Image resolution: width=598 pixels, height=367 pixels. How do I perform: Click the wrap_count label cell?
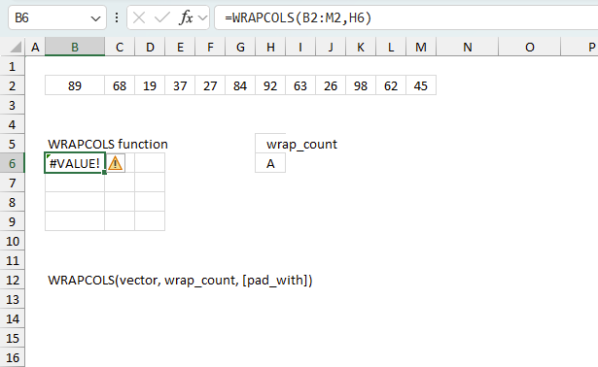(301, 145)
